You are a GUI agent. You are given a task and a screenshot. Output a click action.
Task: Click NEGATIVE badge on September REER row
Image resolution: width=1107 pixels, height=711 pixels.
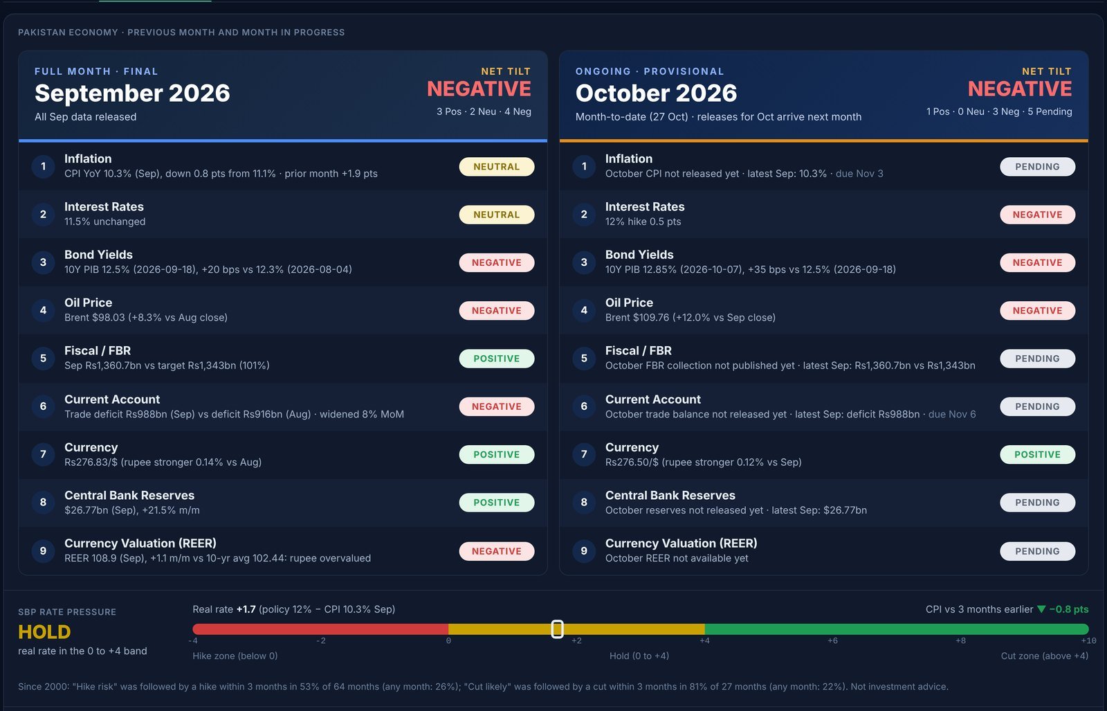pos(497,551)
